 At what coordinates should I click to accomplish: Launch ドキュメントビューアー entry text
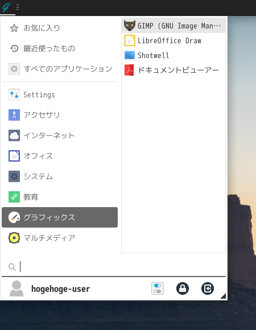[x=178, y=70]
